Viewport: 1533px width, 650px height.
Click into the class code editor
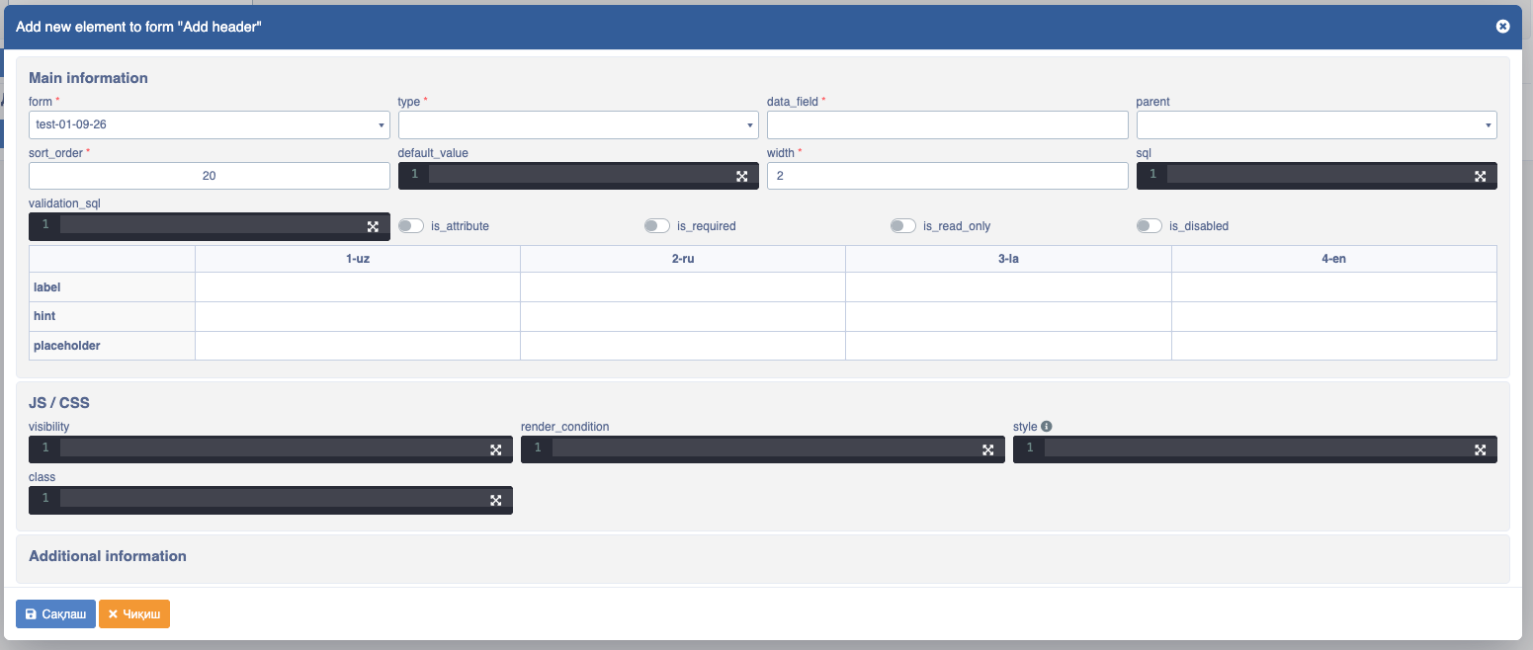pos(271,500)
